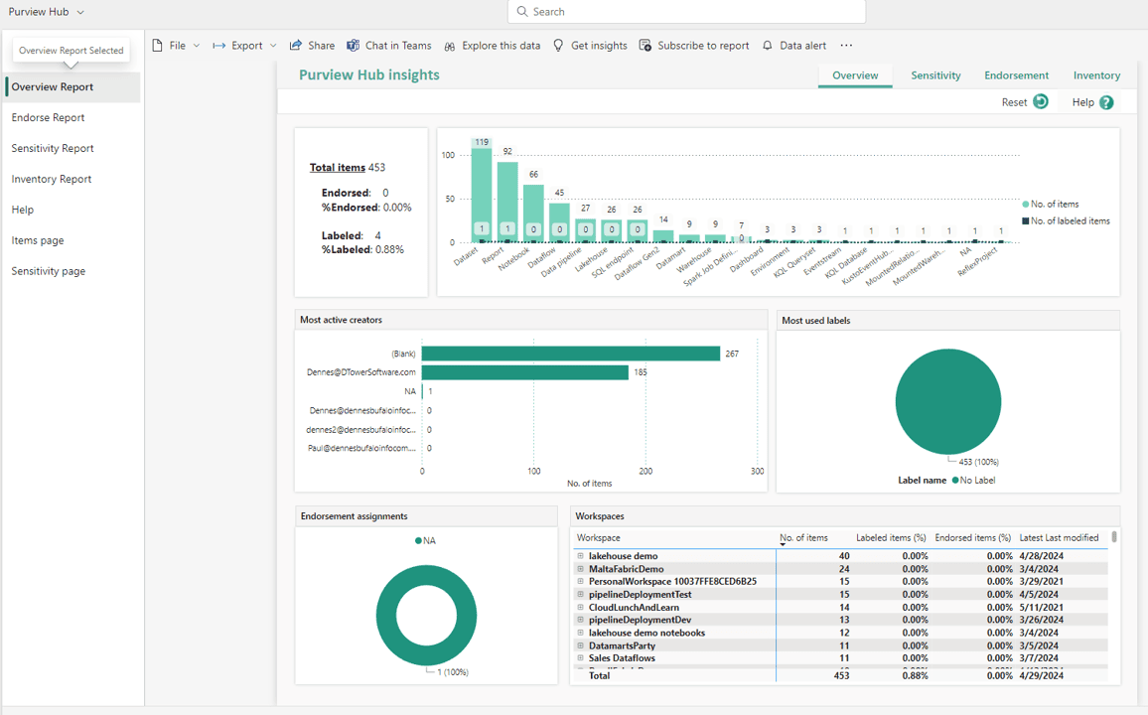1148x715 pixels.
Task: Expand the lakehouse demo notebooks row
Action: pos(581,633)
